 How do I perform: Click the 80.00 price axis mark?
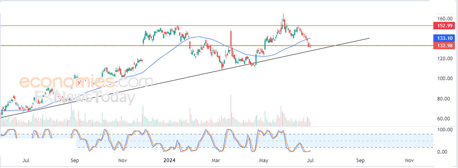(x=446, y=98)
